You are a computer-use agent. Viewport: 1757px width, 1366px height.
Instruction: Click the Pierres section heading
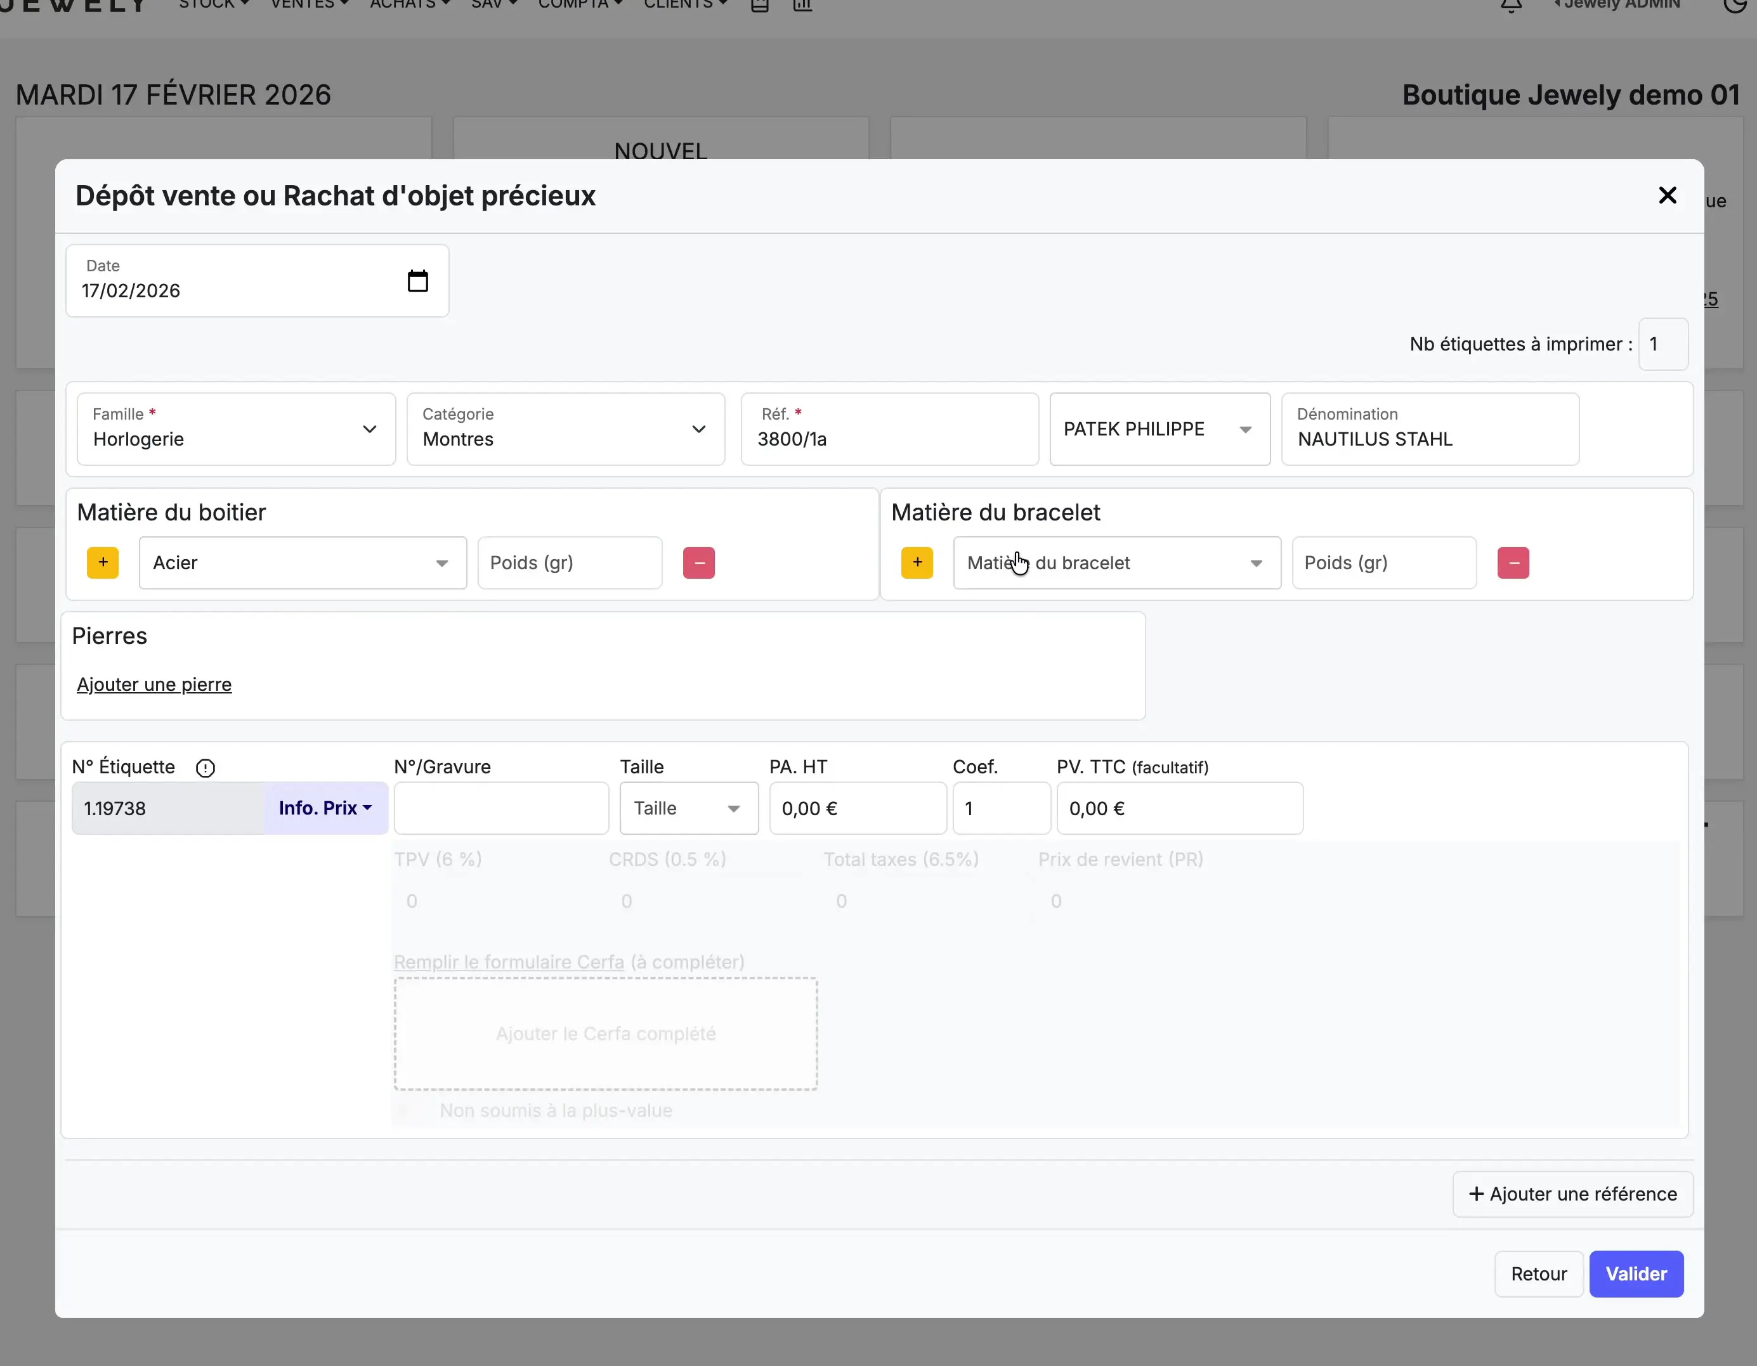click(x=109, y=636)
